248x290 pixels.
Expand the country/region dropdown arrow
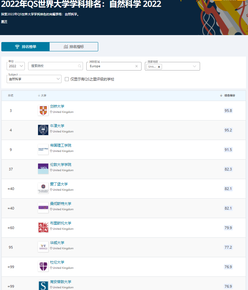pyautogui.click(x=194, y=66)
